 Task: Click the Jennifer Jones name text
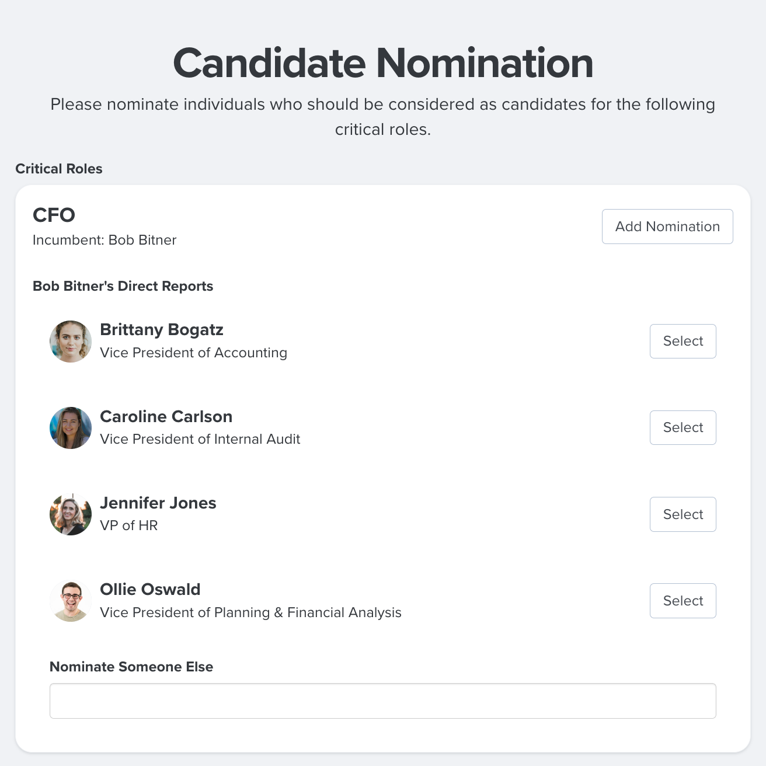158,503
